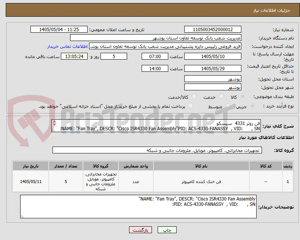Click the واحد شمارش column header
Screen dimensions: 300x240
[136, 166]
